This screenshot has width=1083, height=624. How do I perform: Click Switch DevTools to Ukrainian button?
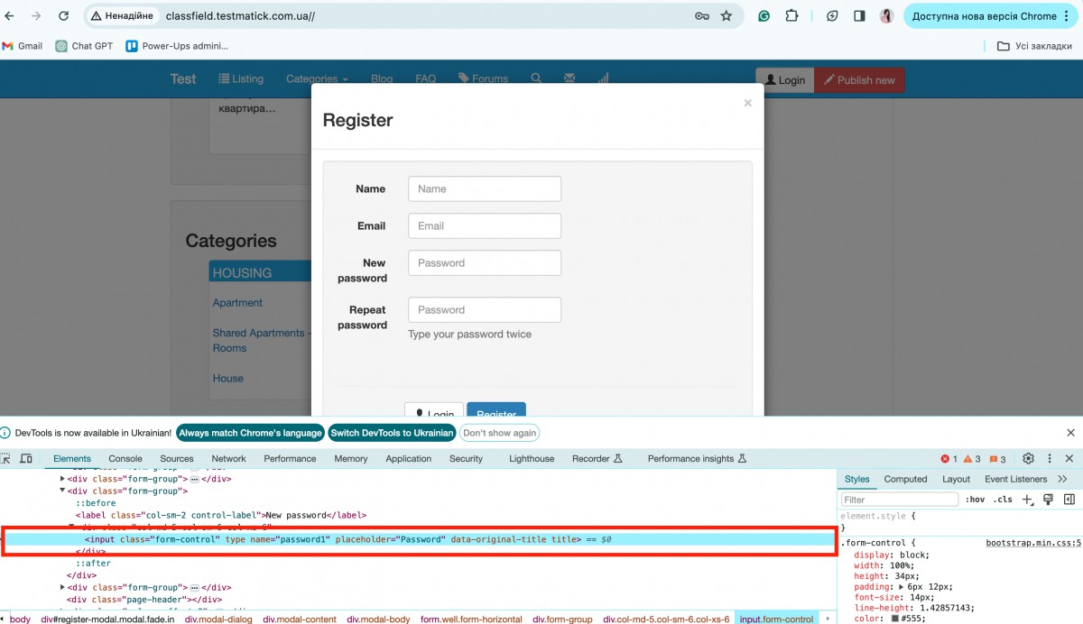[392, 433]
